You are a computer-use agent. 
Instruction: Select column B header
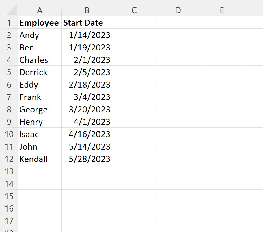(x=87, y=10)
